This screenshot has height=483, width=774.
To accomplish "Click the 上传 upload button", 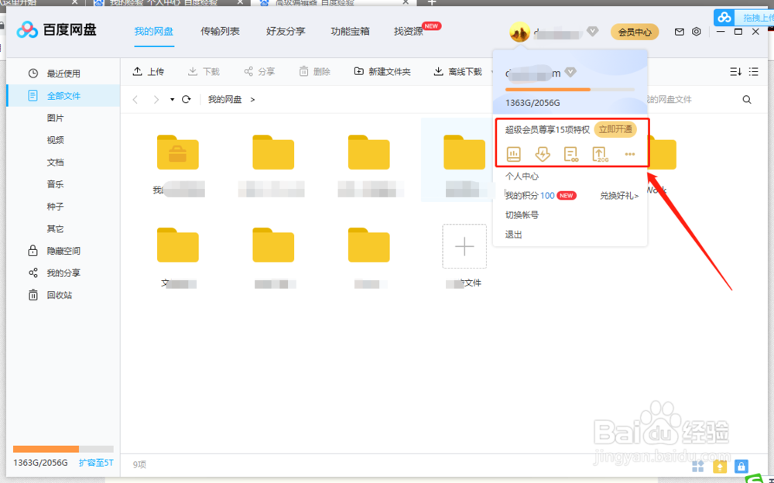I will [x=148, y=72].
